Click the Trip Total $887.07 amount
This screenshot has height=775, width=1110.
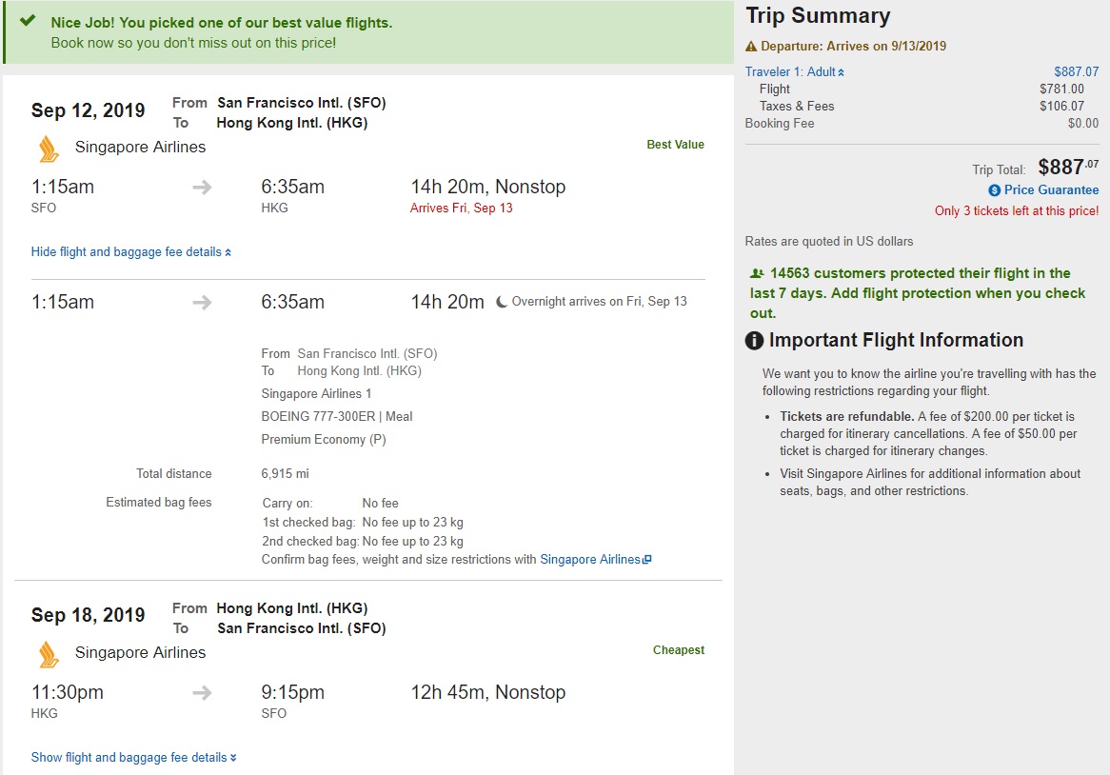1067,168
